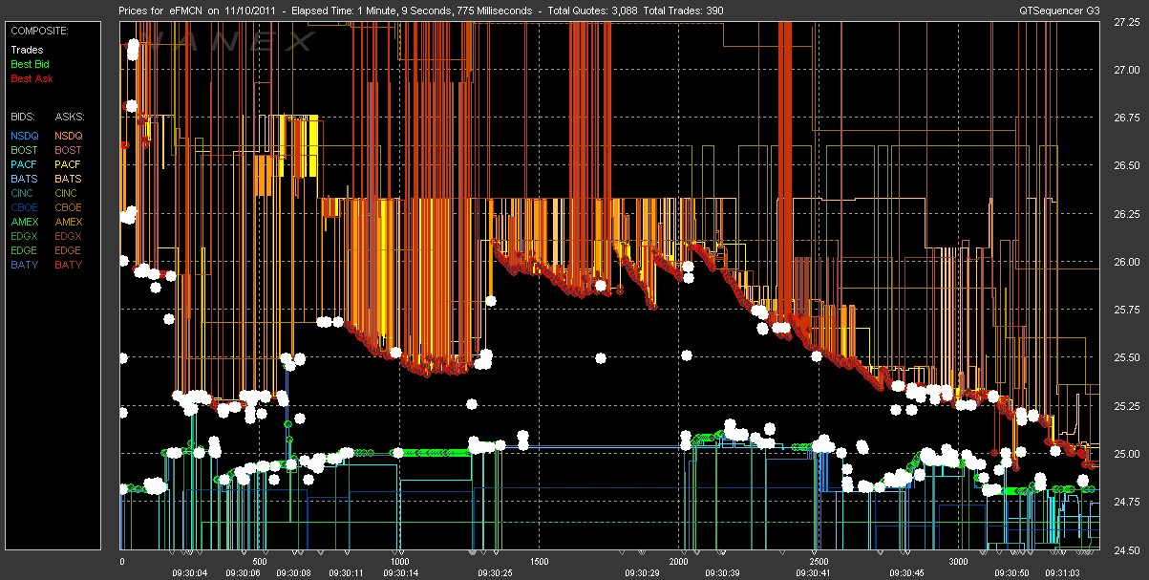The width and height of the screenshot is (1149, 580).
Task: Click the 09:30:14 time label
Action: (399, 572)
